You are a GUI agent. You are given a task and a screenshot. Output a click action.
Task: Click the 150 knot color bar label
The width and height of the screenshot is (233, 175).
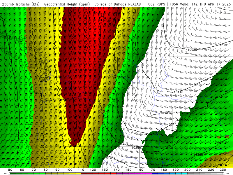pos(128,170)
